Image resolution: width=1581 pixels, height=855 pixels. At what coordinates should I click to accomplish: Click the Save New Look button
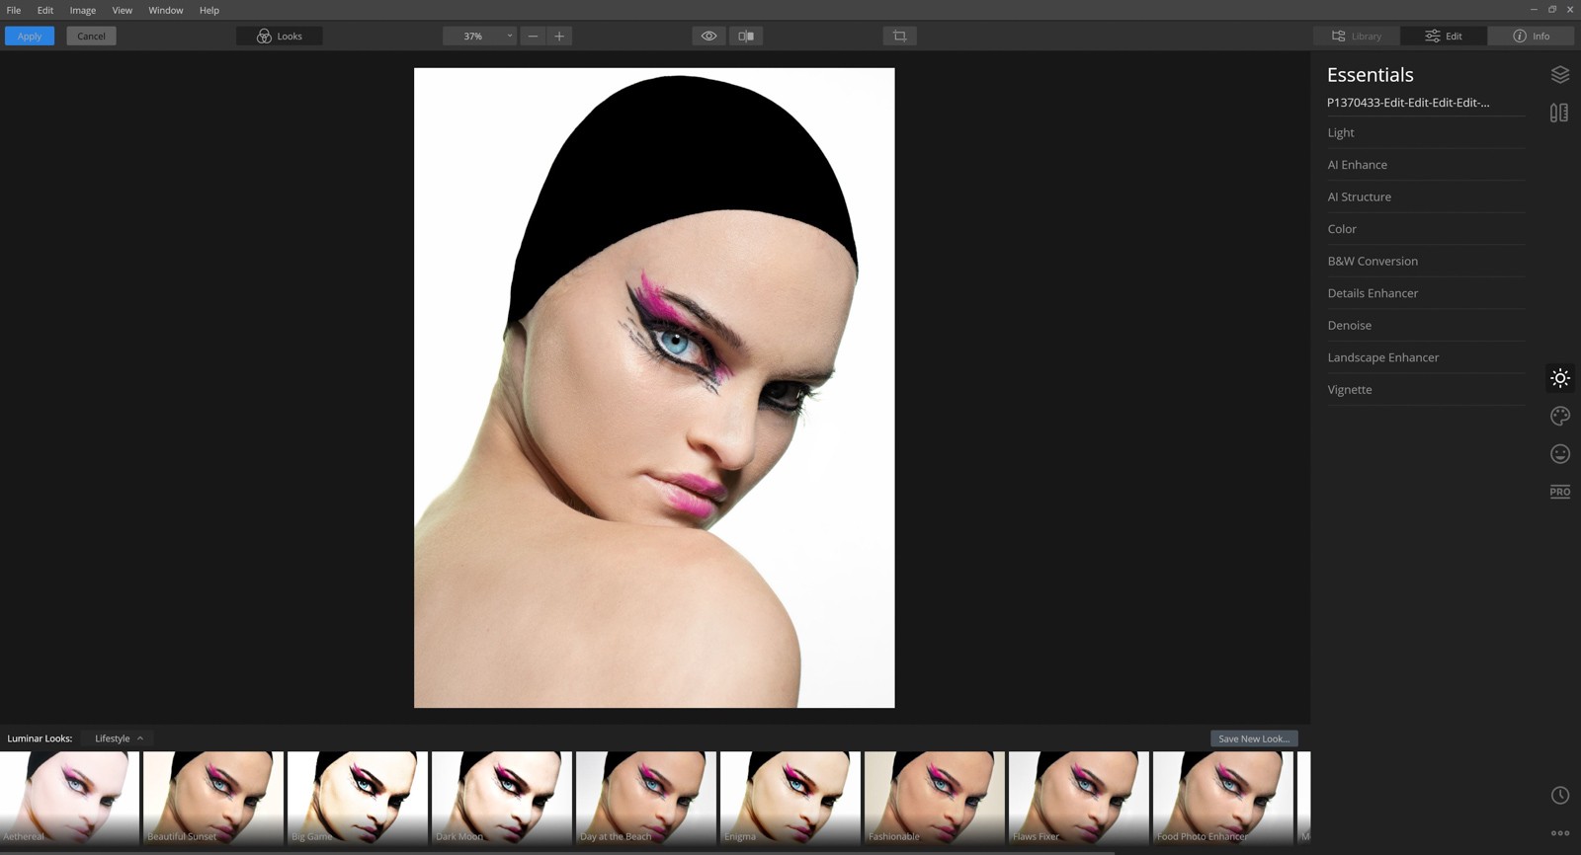tap(1253, 738)
